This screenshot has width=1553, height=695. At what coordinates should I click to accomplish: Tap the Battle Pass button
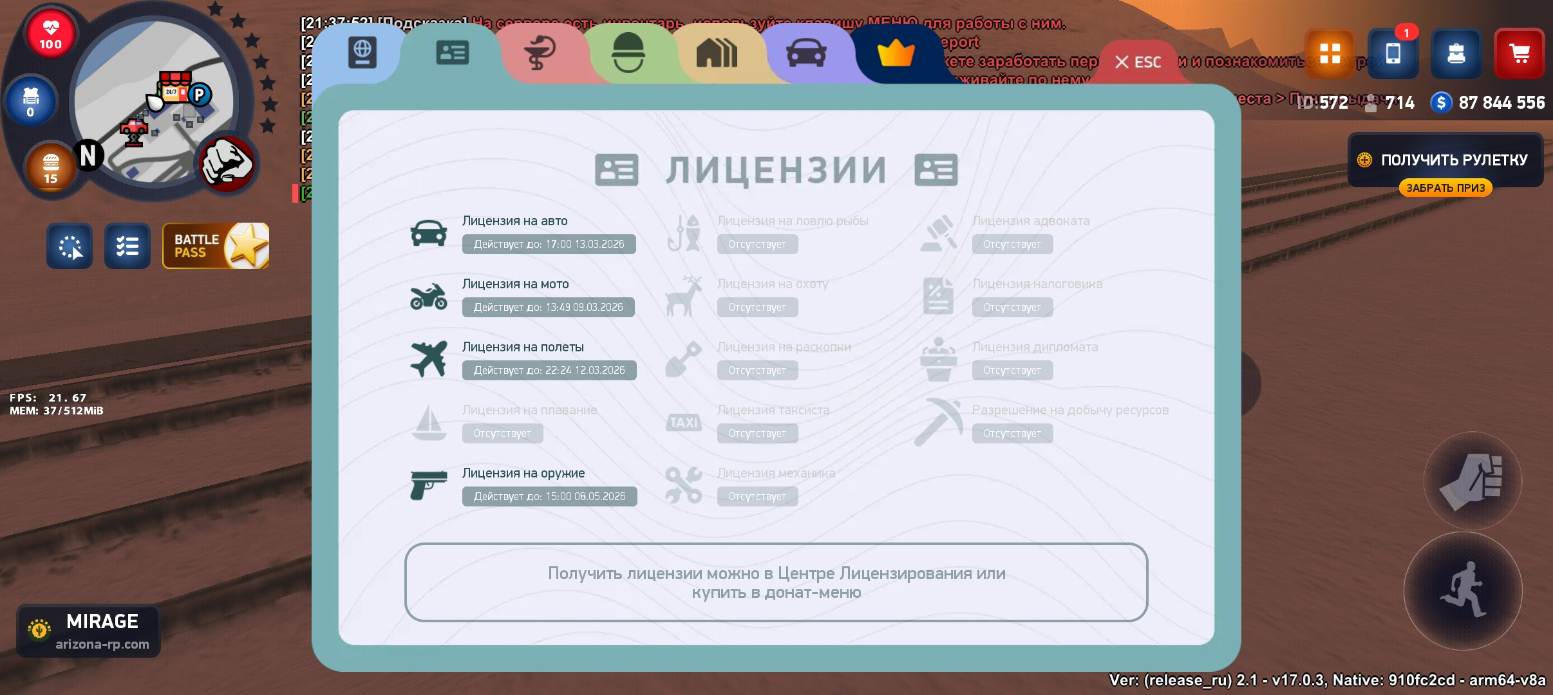coord(216,246)
